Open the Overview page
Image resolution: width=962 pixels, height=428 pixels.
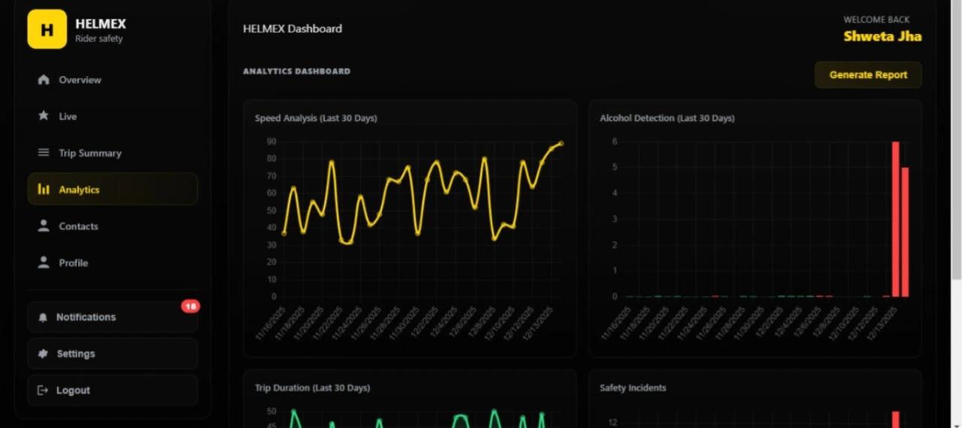pos(113,80)
